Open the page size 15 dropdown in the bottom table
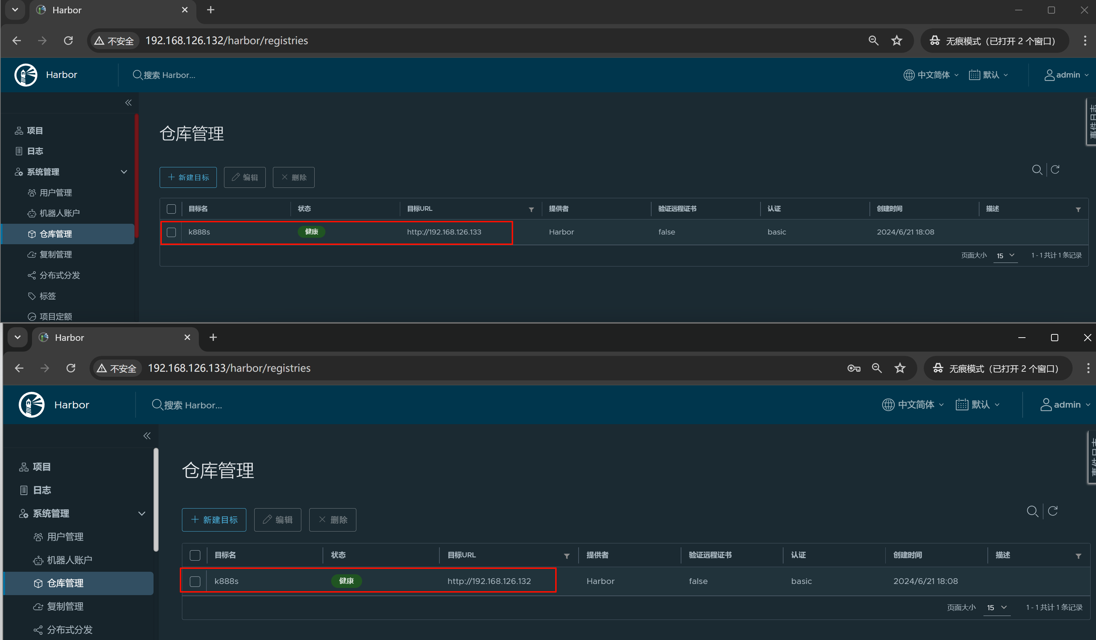Screen dimensions: 1096x640 996,607
